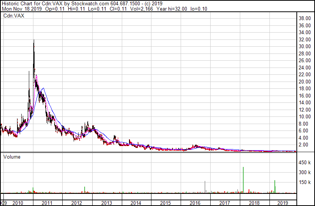Select the 2016 year label on time axis

pos(195,203)
